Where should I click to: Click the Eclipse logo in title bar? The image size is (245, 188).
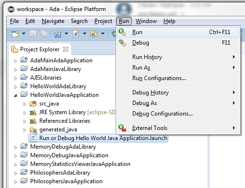click(x=11, y=9)
